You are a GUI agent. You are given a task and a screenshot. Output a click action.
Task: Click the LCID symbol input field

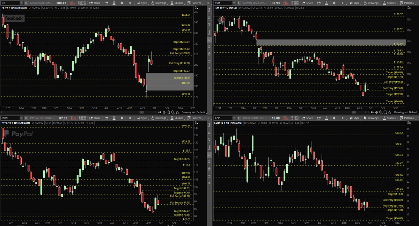(x=223, y=118)
